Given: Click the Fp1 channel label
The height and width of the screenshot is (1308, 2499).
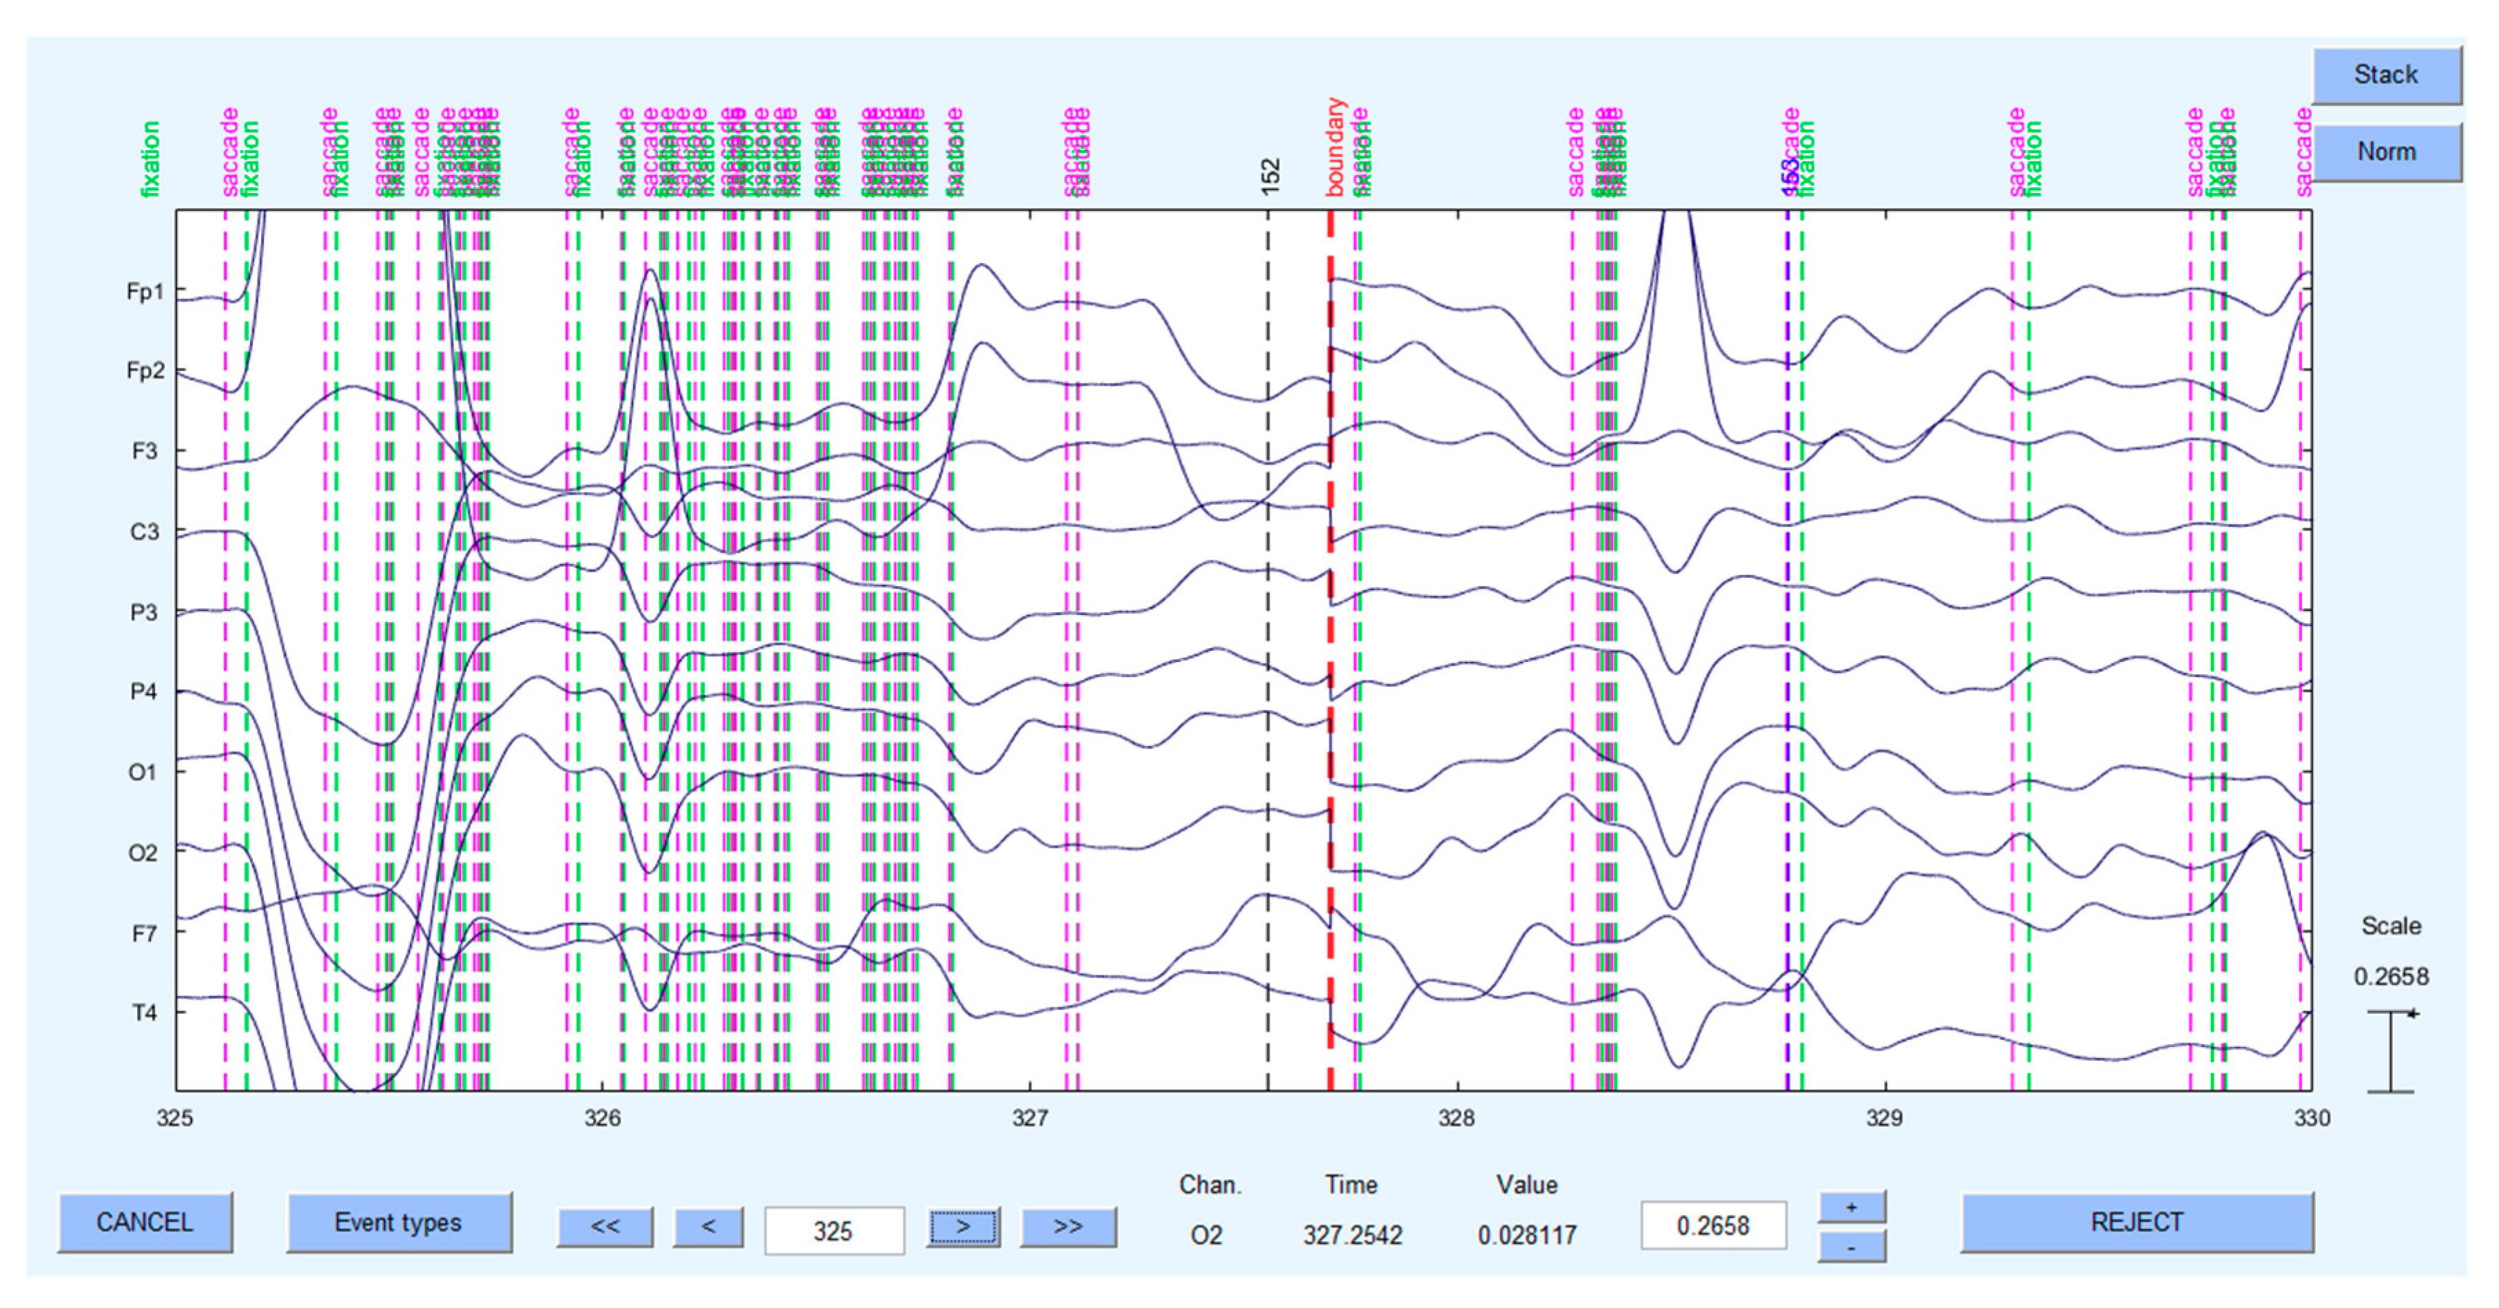Looking at the screenshot, I should [x=145, y=291].
